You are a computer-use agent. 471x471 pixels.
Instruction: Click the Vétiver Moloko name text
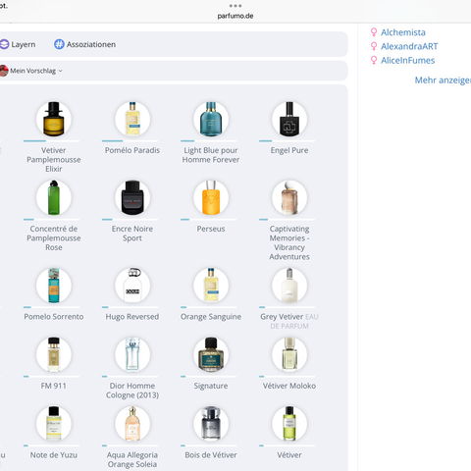[x=289, y=386]
